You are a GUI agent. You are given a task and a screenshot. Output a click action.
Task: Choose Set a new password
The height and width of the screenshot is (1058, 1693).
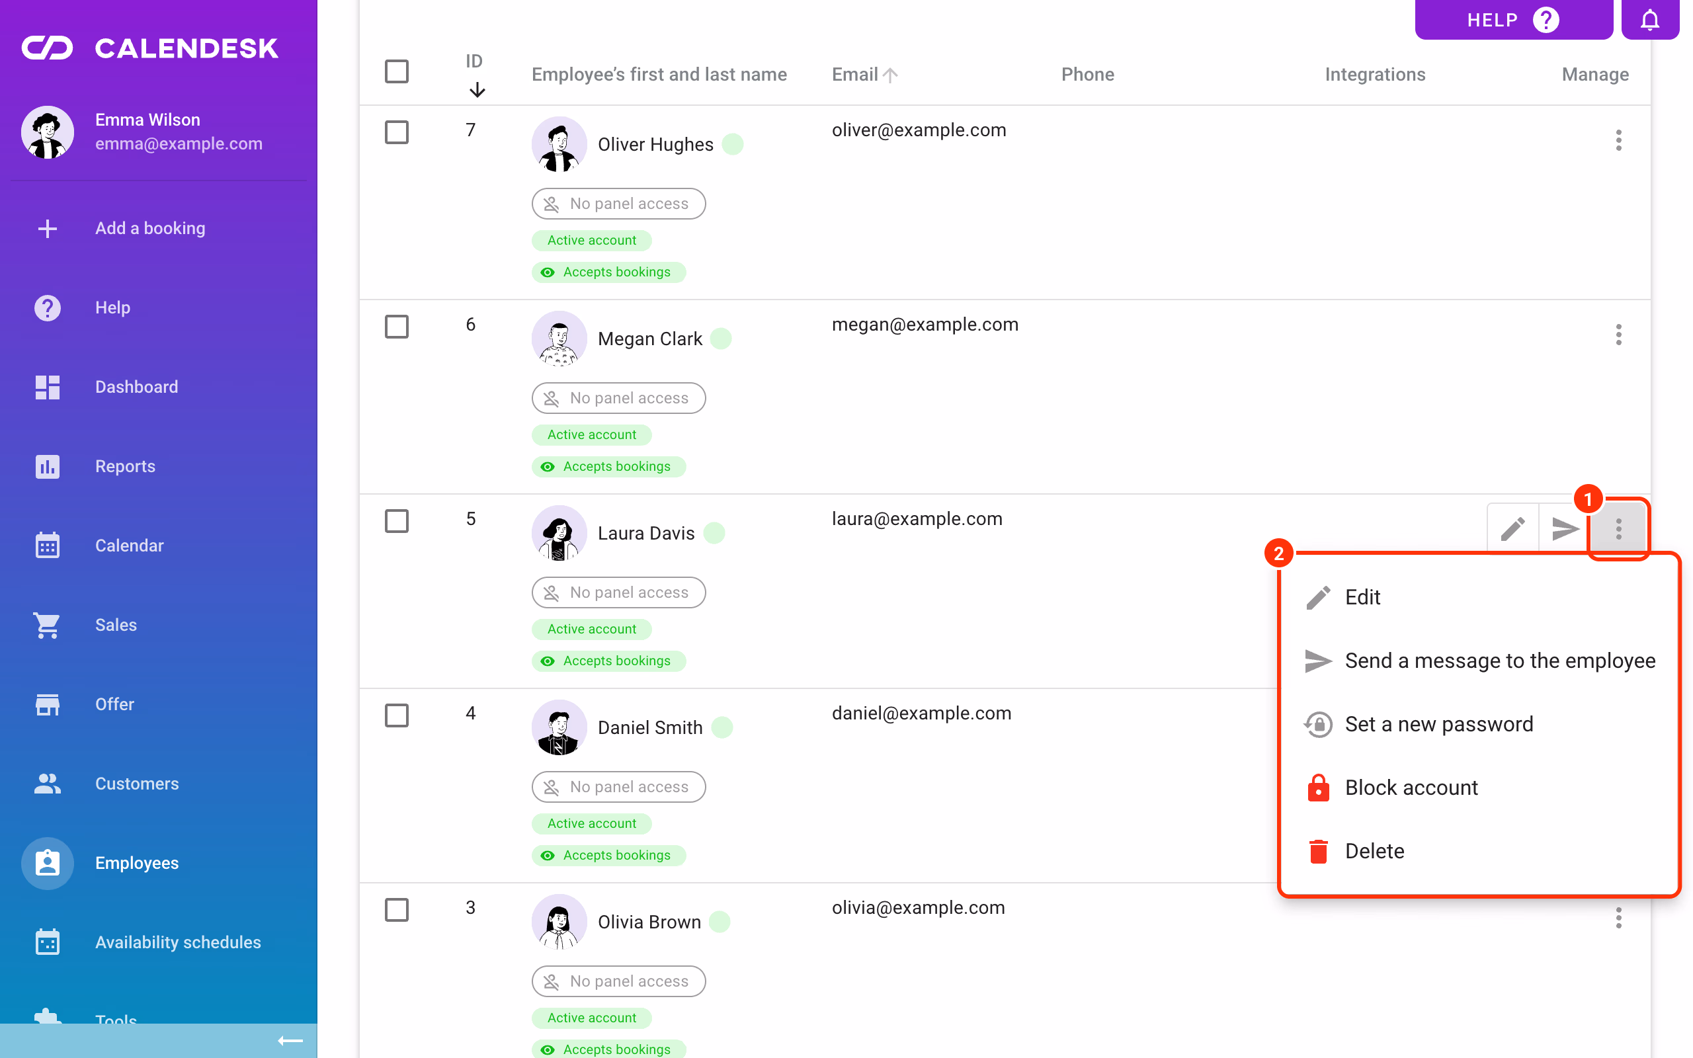click(x=1479, y=723)
